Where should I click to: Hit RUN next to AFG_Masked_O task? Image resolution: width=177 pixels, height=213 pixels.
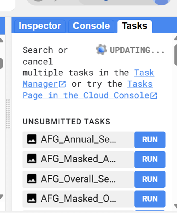tap(150, 198)
